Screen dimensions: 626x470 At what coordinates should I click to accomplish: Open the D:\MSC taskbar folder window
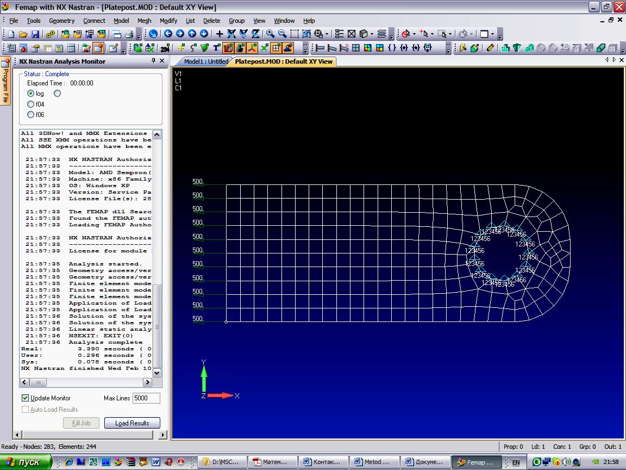click(222, 462)
